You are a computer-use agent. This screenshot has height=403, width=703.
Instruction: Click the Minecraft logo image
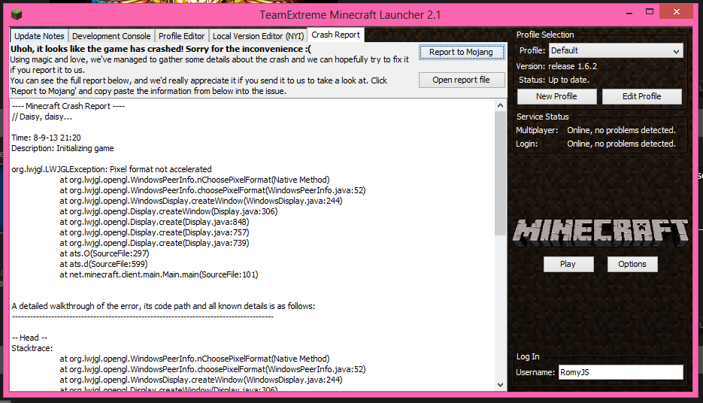pyautogui.click(x=600, y=232)
